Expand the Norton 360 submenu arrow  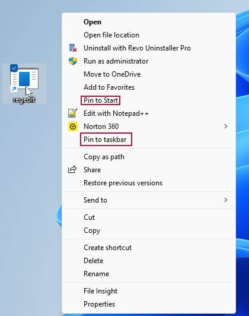click(x=225, y=127)
